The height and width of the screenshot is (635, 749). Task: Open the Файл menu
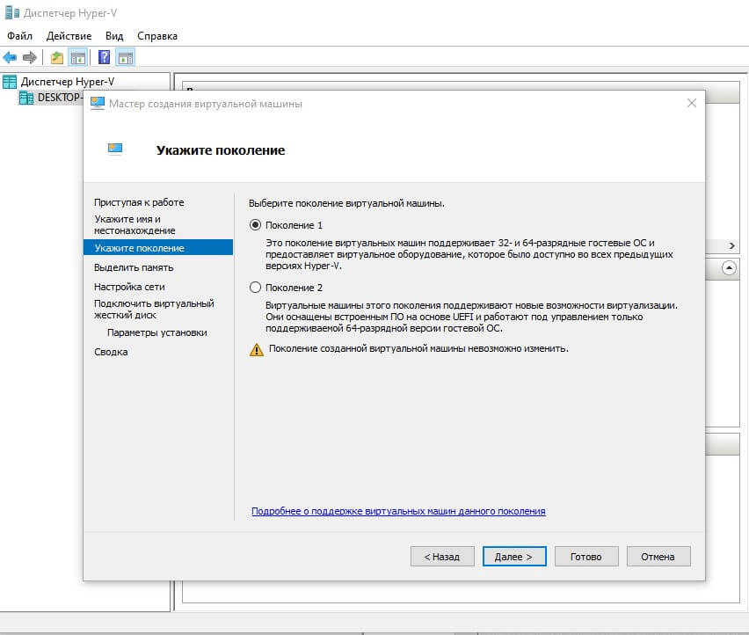tap(19, 36)
